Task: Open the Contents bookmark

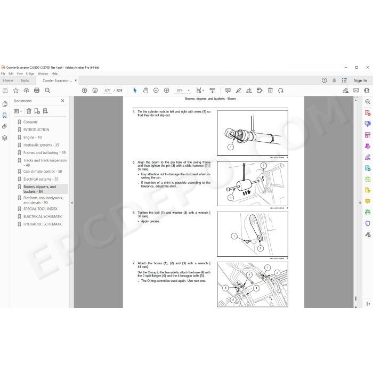Action: coord(30,122)
